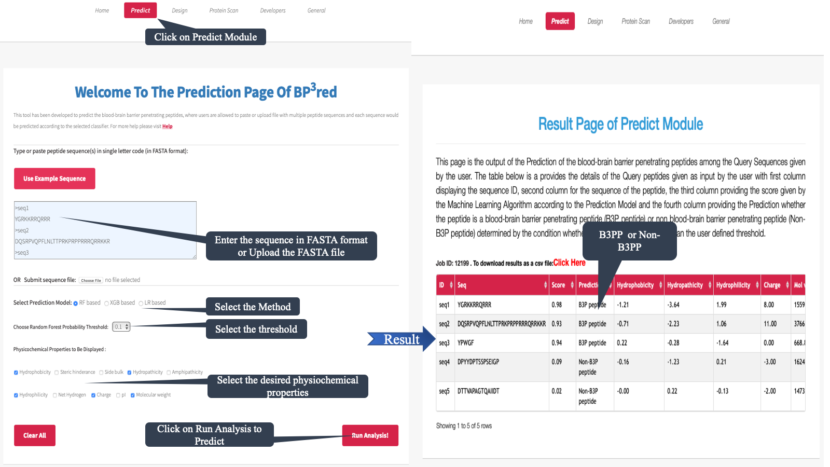The image size is (830, 467).
Task: Click the Hydropathicity column sort arrows
Action: (x=710, y=285)
